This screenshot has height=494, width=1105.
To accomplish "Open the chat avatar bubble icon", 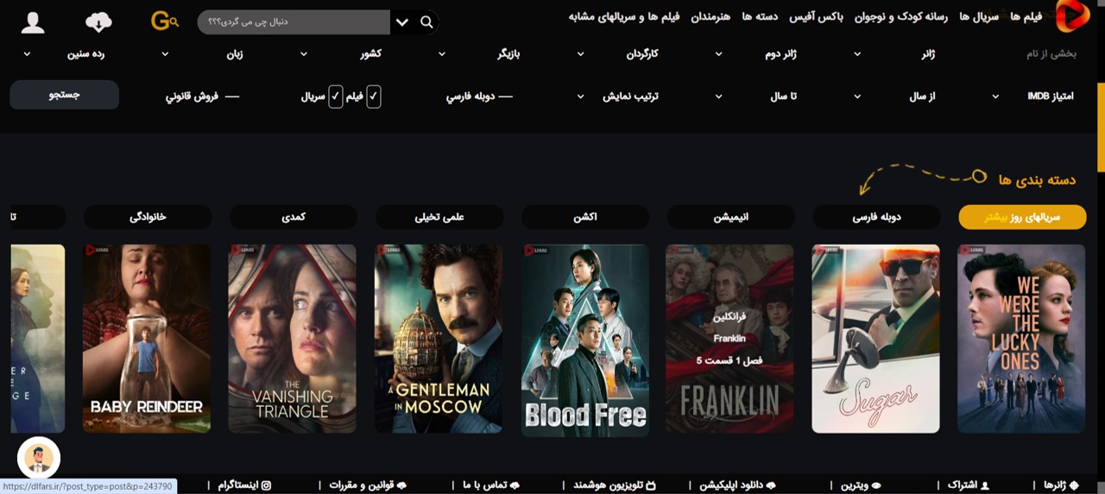I will point(39,458).
